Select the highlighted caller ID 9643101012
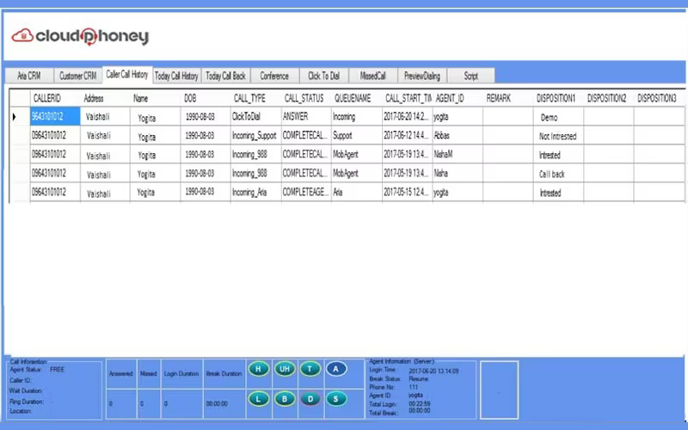The width and height of the screenshot is (688, 430). click(55, 116)
